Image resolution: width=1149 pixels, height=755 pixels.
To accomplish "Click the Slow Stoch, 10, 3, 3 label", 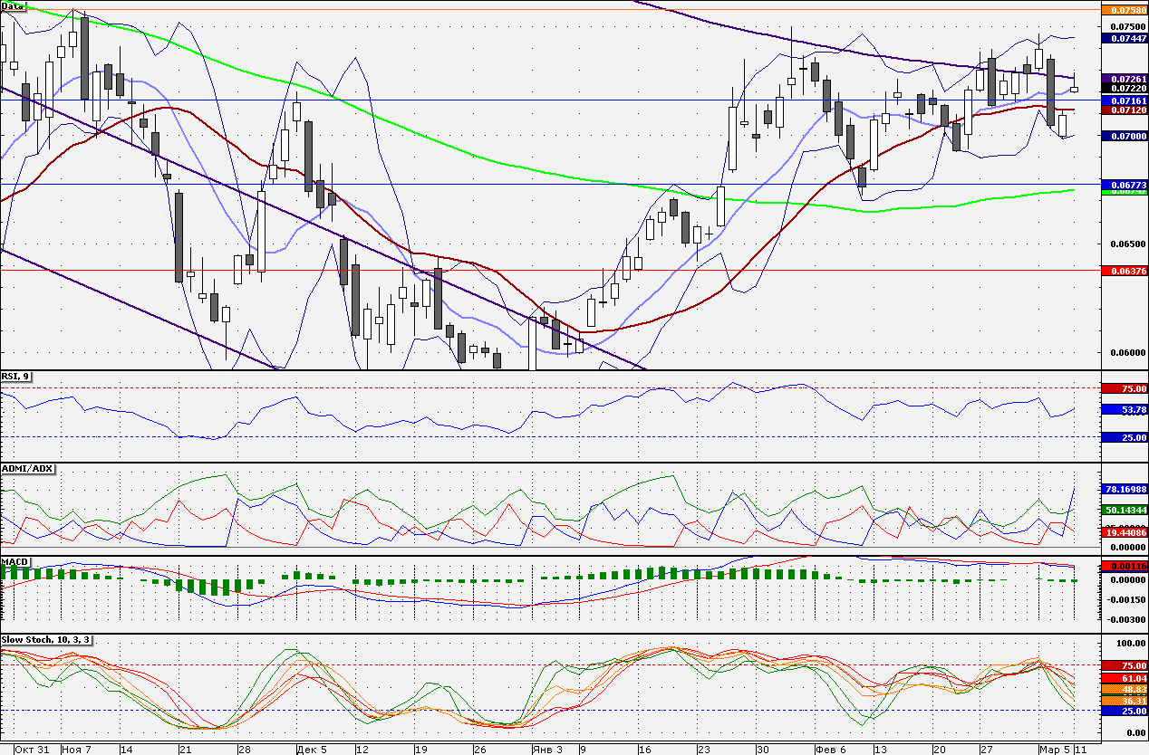I will point(46,639).
